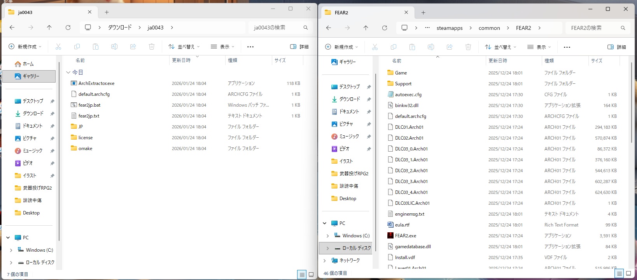Open the 表示 view dropdown in FEAR2 window
637x280 pixels.
click(x=539, y=47)
